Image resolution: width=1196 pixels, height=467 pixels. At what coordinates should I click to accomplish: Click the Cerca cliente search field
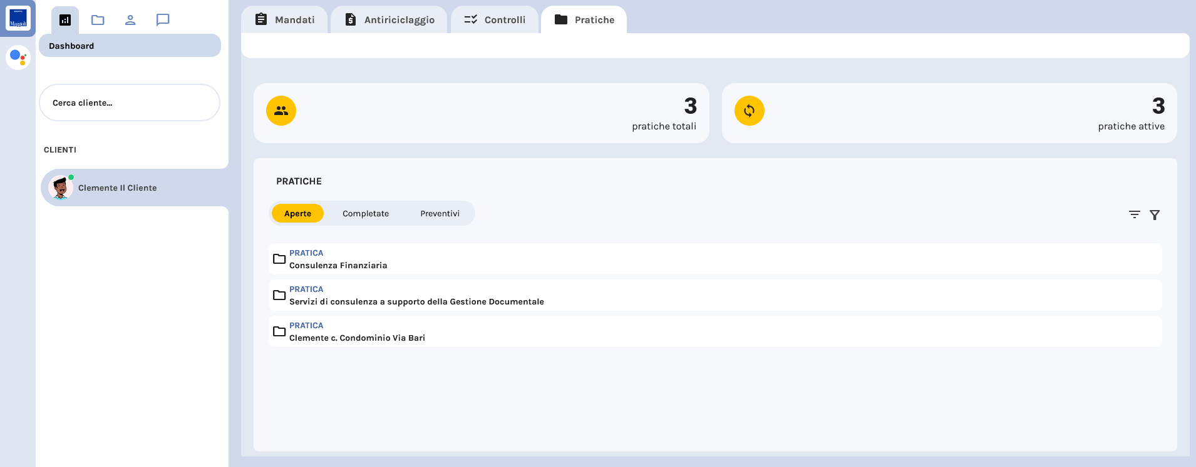tap(130, 103)
